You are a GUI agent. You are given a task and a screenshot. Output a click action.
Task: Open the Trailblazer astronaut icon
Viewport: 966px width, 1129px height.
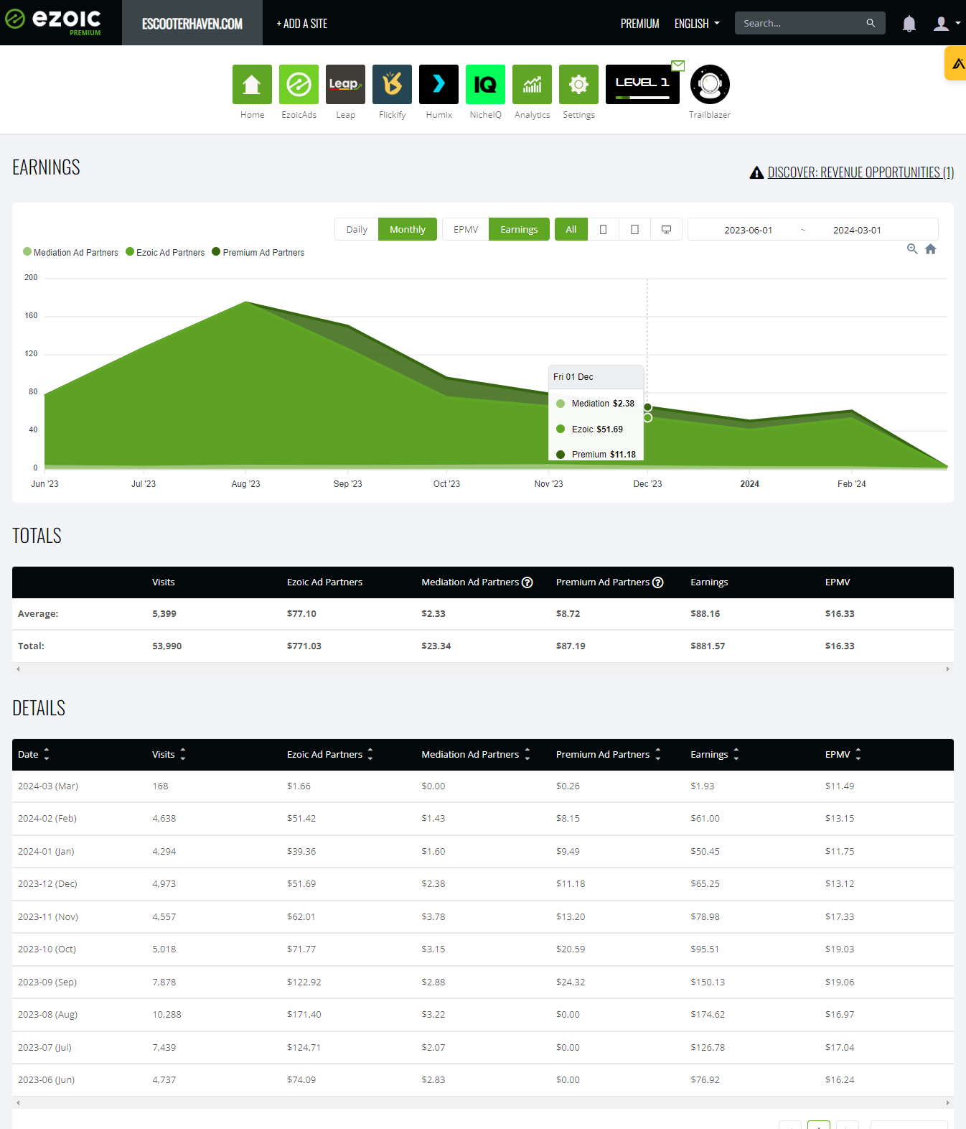point(710,84)
